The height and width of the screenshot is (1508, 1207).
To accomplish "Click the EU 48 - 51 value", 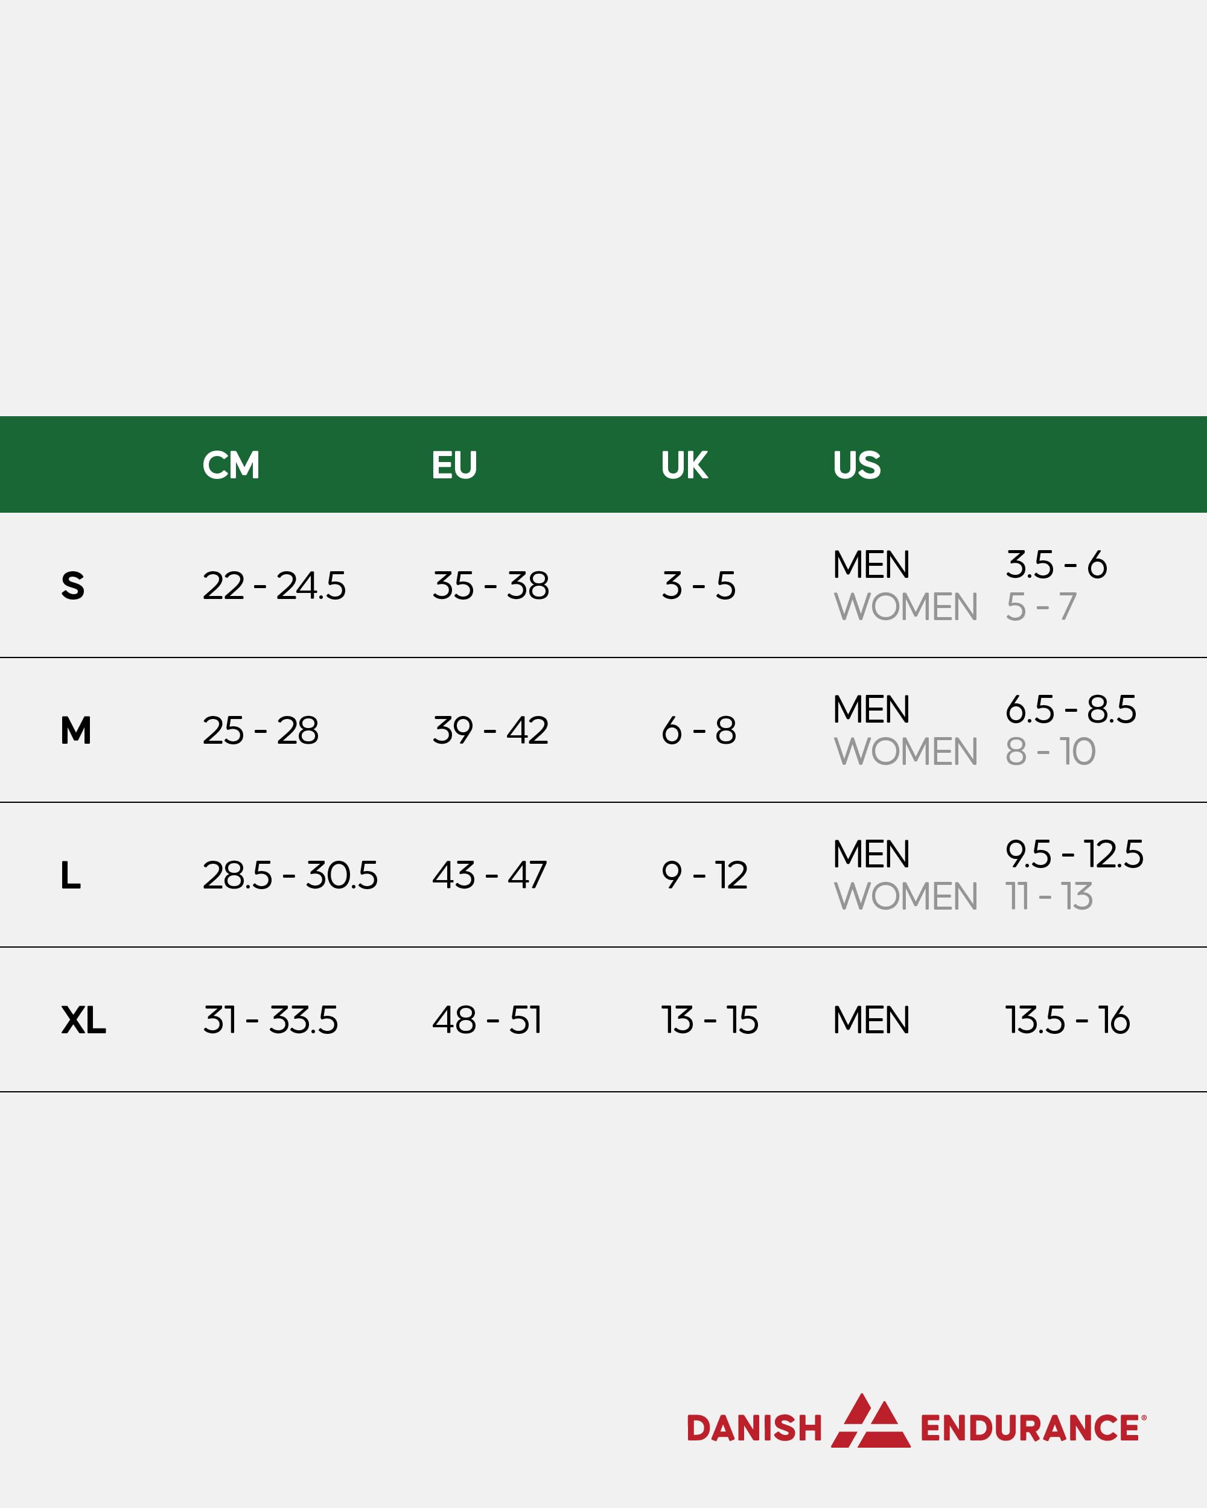I will [x=486, y=1021].
